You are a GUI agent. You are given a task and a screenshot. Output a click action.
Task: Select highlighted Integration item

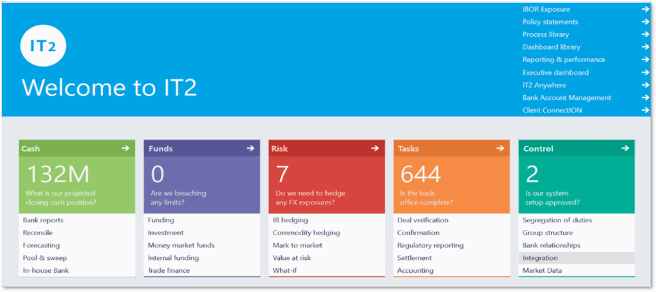(x=577, y=257)
